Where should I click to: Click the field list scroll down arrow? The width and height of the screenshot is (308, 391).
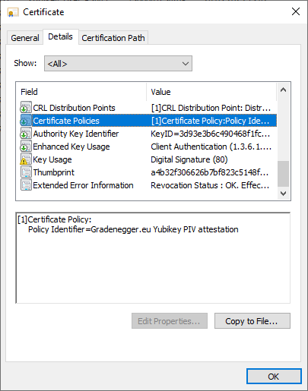click(x=283, y=194)
